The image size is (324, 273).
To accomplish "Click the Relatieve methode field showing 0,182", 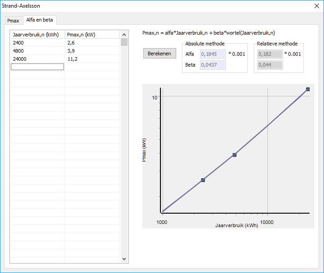I will click(269, 54).
